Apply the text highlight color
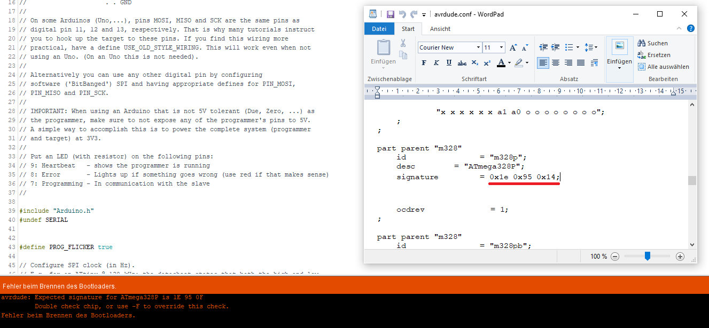 (x=519, y=63)
